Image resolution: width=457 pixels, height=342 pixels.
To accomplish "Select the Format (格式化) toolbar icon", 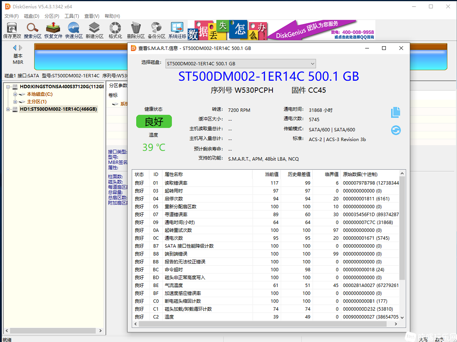I will click(x=115, y=30).
